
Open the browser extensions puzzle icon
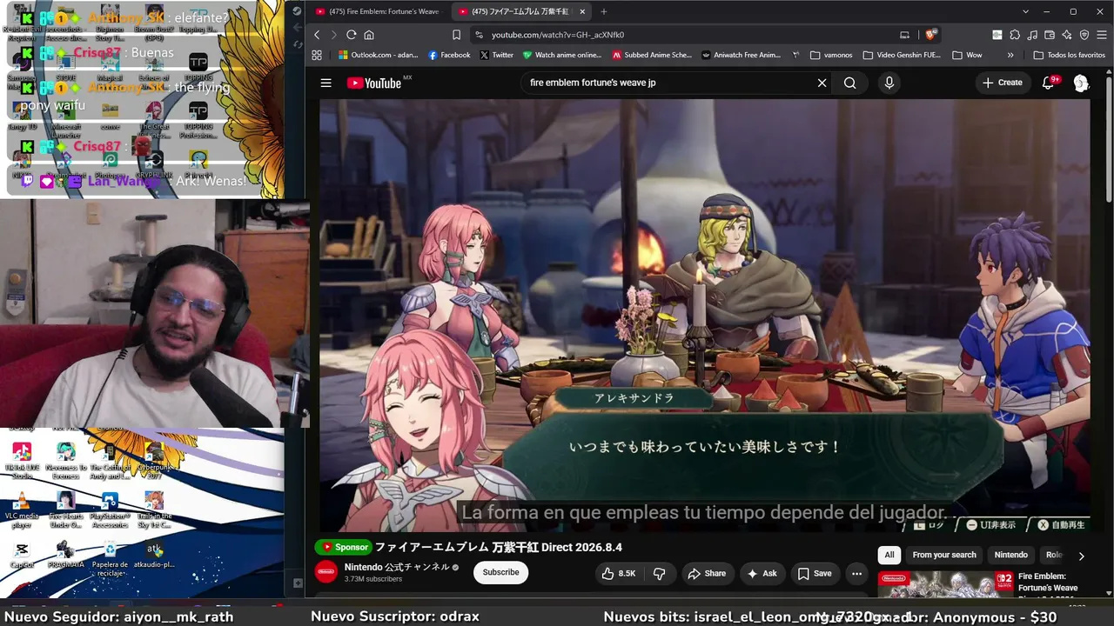pos(1015,35)
